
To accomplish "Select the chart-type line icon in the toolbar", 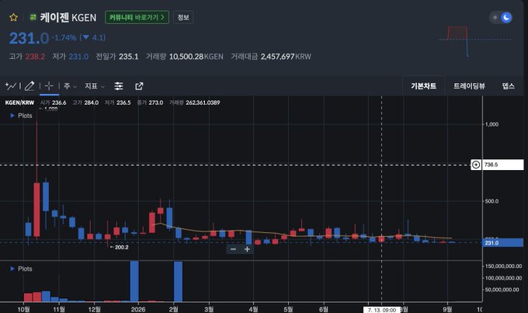I will [11, 86].
